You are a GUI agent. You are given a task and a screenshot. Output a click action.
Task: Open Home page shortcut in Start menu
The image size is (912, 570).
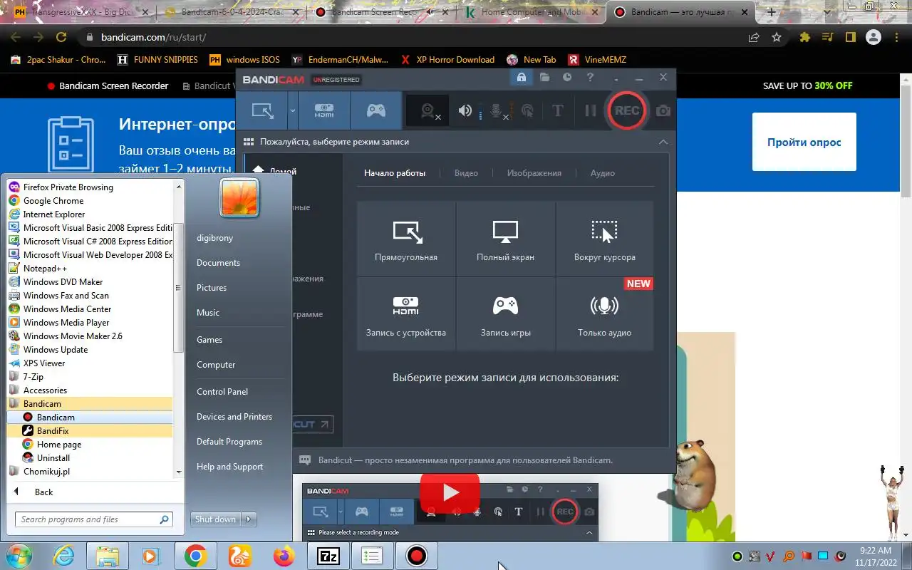90,445
